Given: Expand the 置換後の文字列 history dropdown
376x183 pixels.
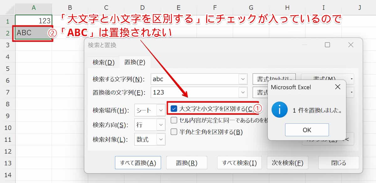Looking at the screenshot, I should (x=243, y=92).
